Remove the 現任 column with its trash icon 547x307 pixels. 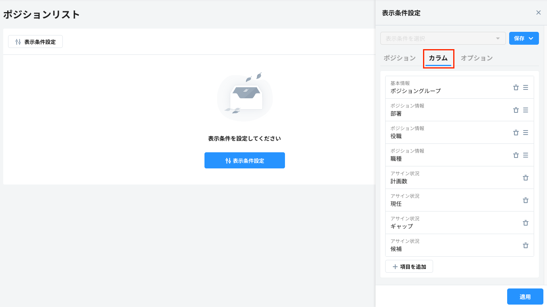click(526, 200)
